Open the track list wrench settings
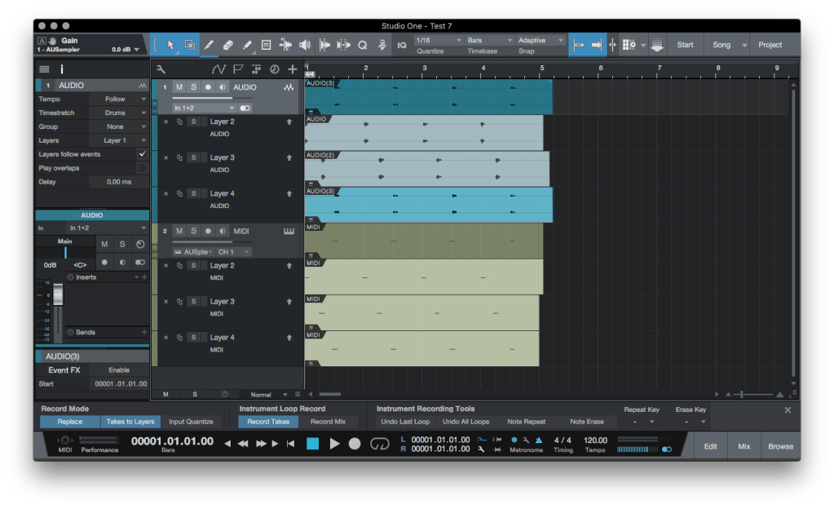The height and width of the screenshot is (509, 834). 161,70
